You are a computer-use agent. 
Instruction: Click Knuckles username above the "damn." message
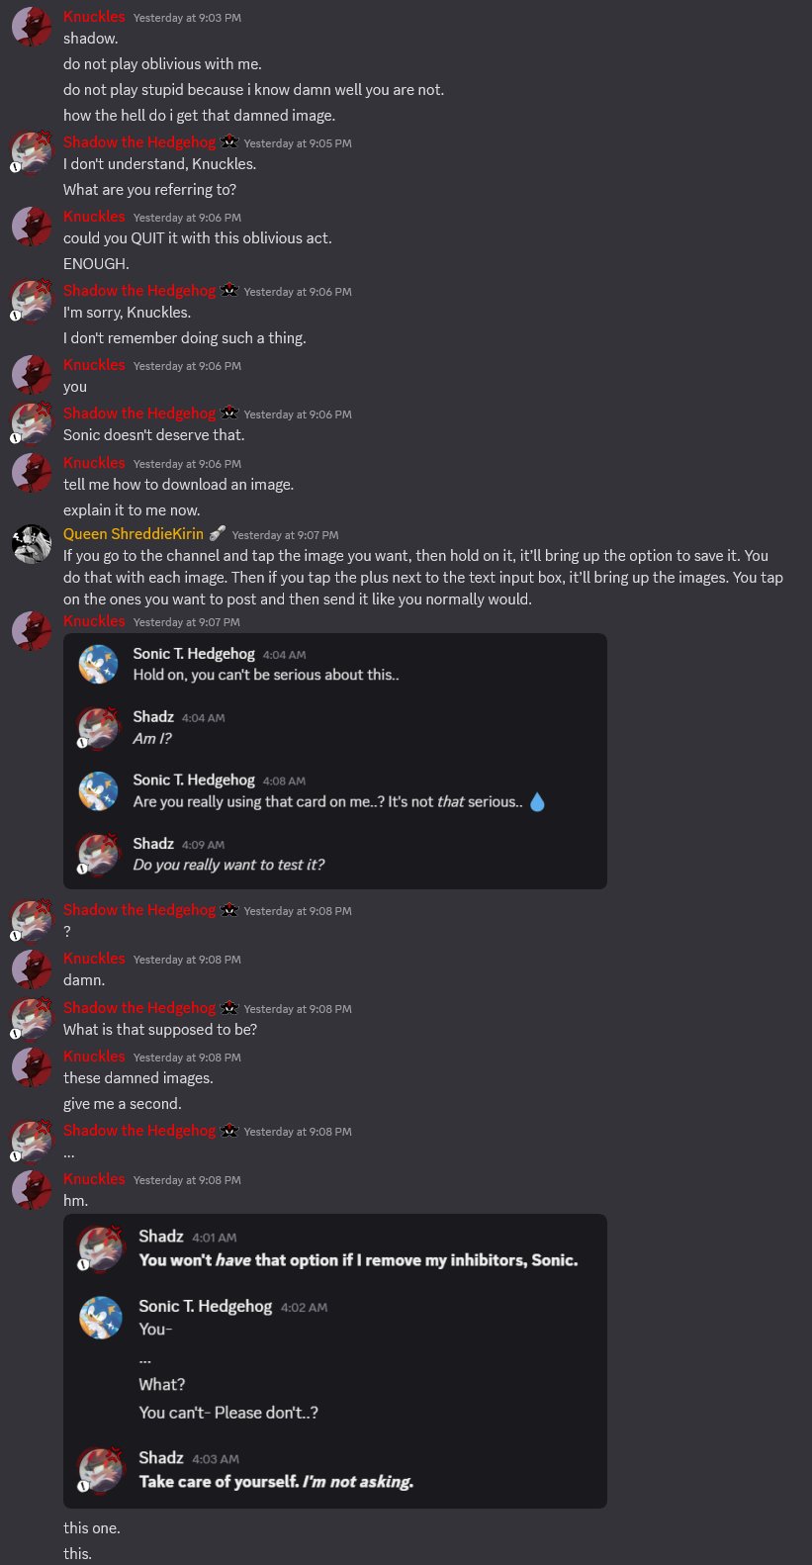pos(94,959)
